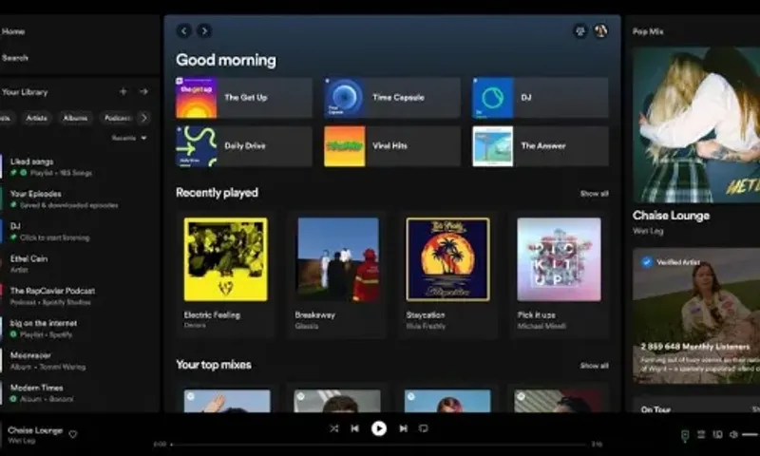Image resolution: width=760 pixels, height=456 pixels.
Task: Open Time Capsule shortcut
Action: 392,98
